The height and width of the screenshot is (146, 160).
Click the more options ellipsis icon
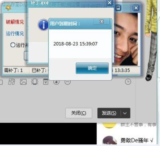67,82
